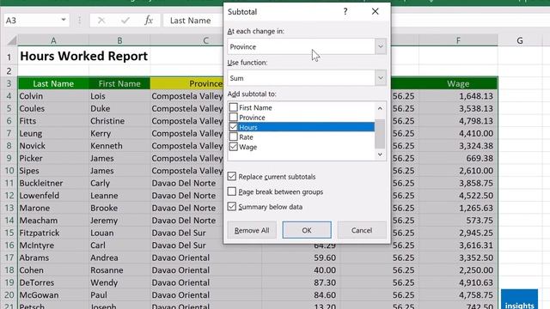Click the cell containing 'McGowan'
This screenshot has height=309, width=550.
pos(53,295)
